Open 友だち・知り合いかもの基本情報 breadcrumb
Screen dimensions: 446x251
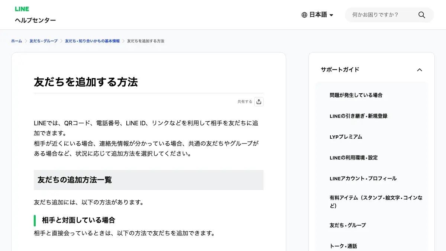92,41
